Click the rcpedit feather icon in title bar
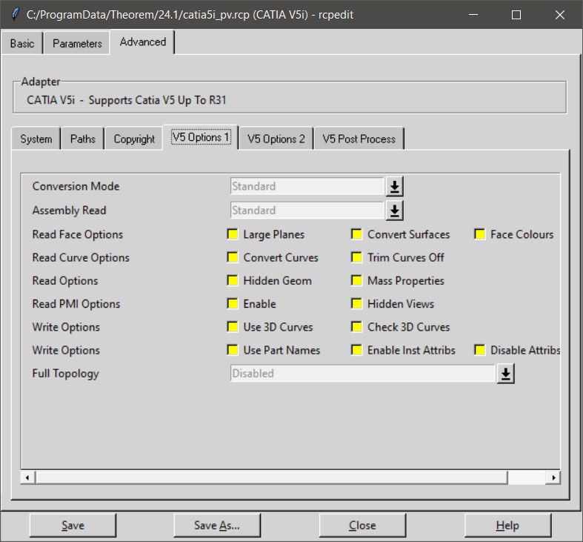This screenshot has width=583, height=542. coord(15,15)
